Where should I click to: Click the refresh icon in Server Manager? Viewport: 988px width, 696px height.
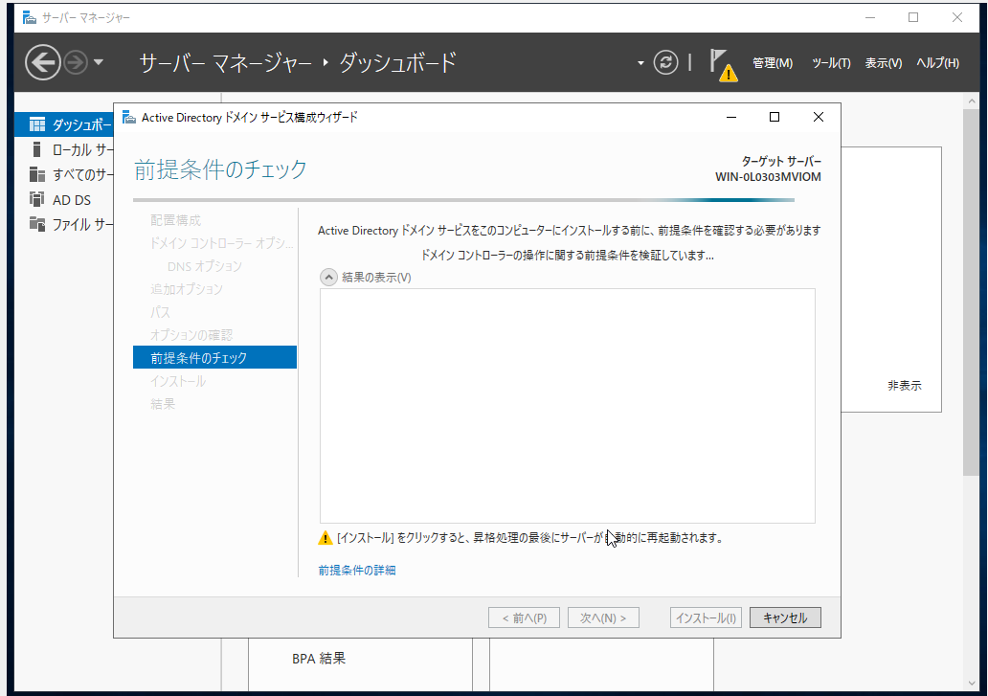665,62
